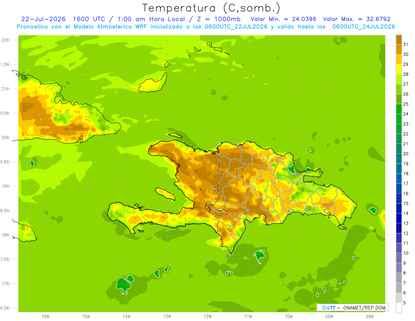The width and height of the screenshot is (415, 321).
Task: Click the "25" contour label on the map
Action: 125,293
